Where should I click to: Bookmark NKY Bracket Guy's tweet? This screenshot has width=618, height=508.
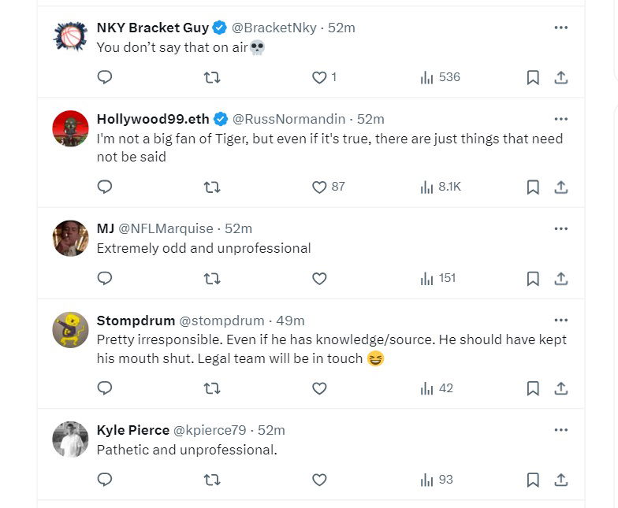pos(533,77)
